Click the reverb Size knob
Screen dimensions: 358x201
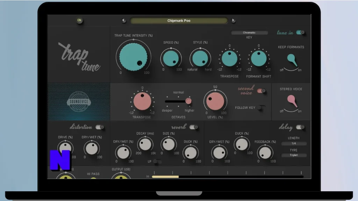[x=169, y=144]
